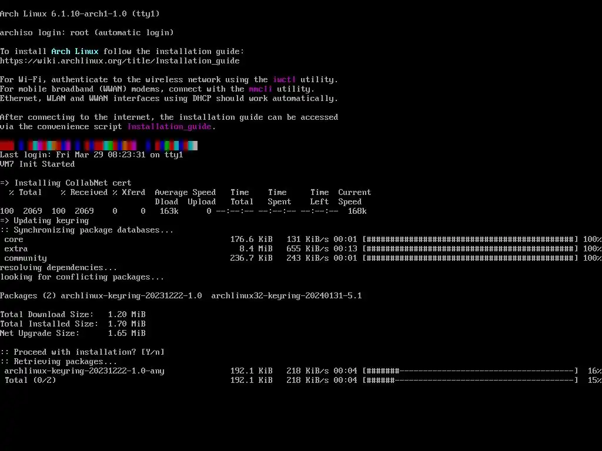Image resolution: width=602 pixels, height=451 pixels.
Task: Click '176.6 KiB' size for core
Action: (x=252, y=240)
